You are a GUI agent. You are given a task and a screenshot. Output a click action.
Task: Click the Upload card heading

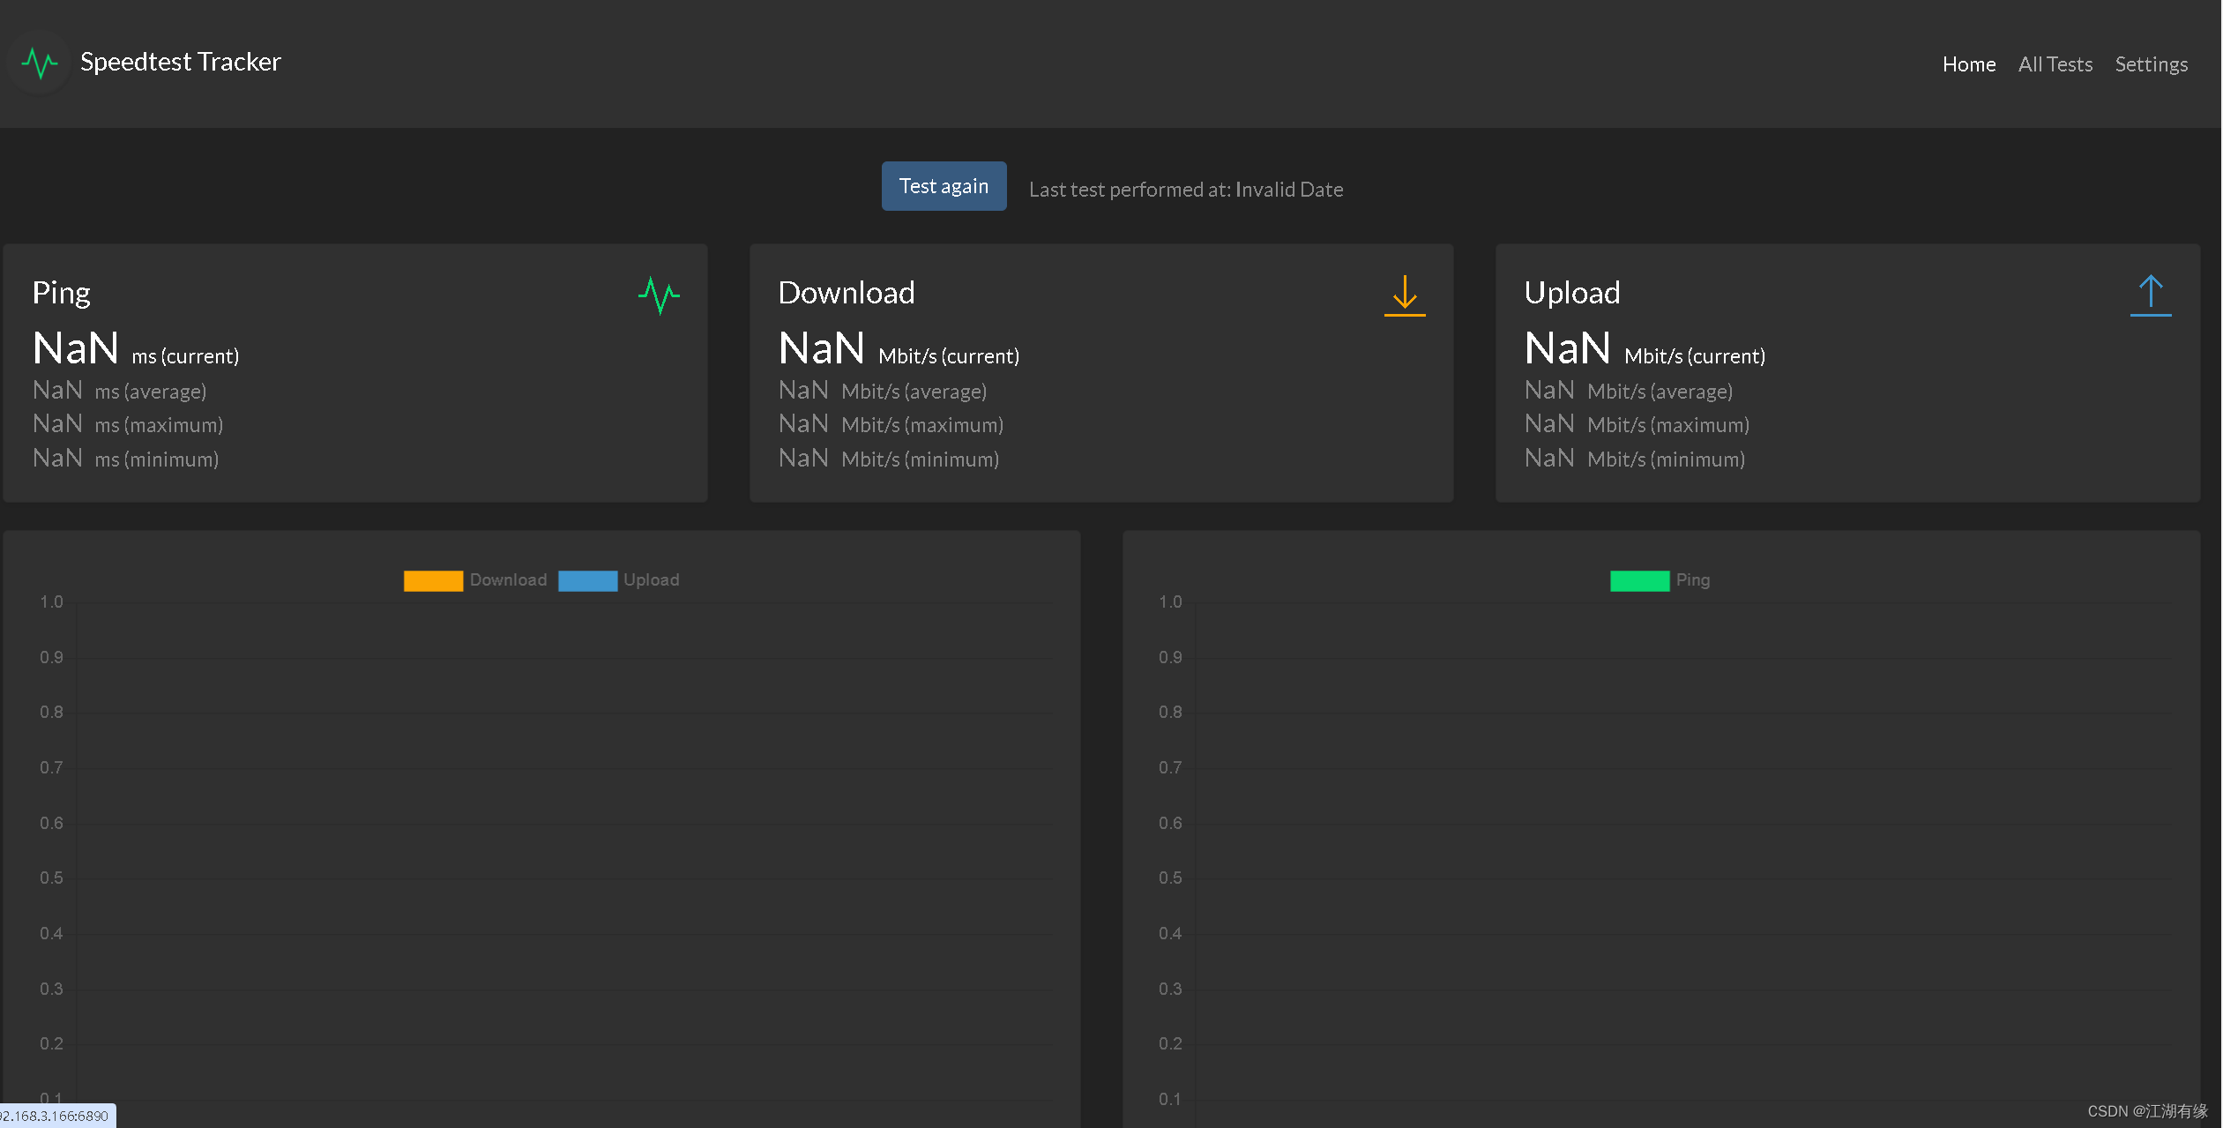tap(1571, 293)
